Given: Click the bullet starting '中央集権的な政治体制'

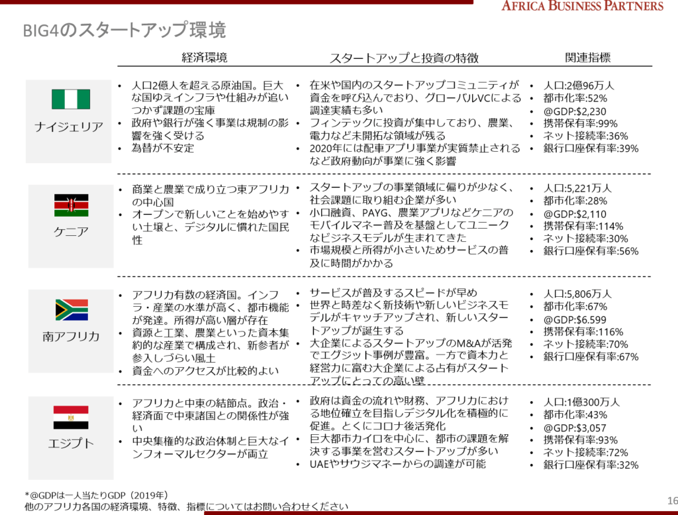Looking at the screenshot, I should [211, 447].
